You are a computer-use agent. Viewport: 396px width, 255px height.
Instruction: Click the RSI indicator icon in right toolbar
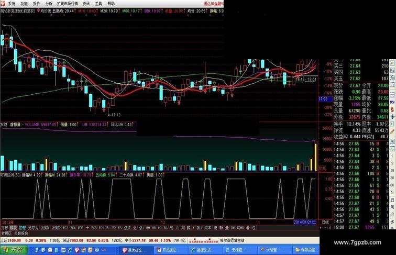pyautogui.click(x=392, y=102)
